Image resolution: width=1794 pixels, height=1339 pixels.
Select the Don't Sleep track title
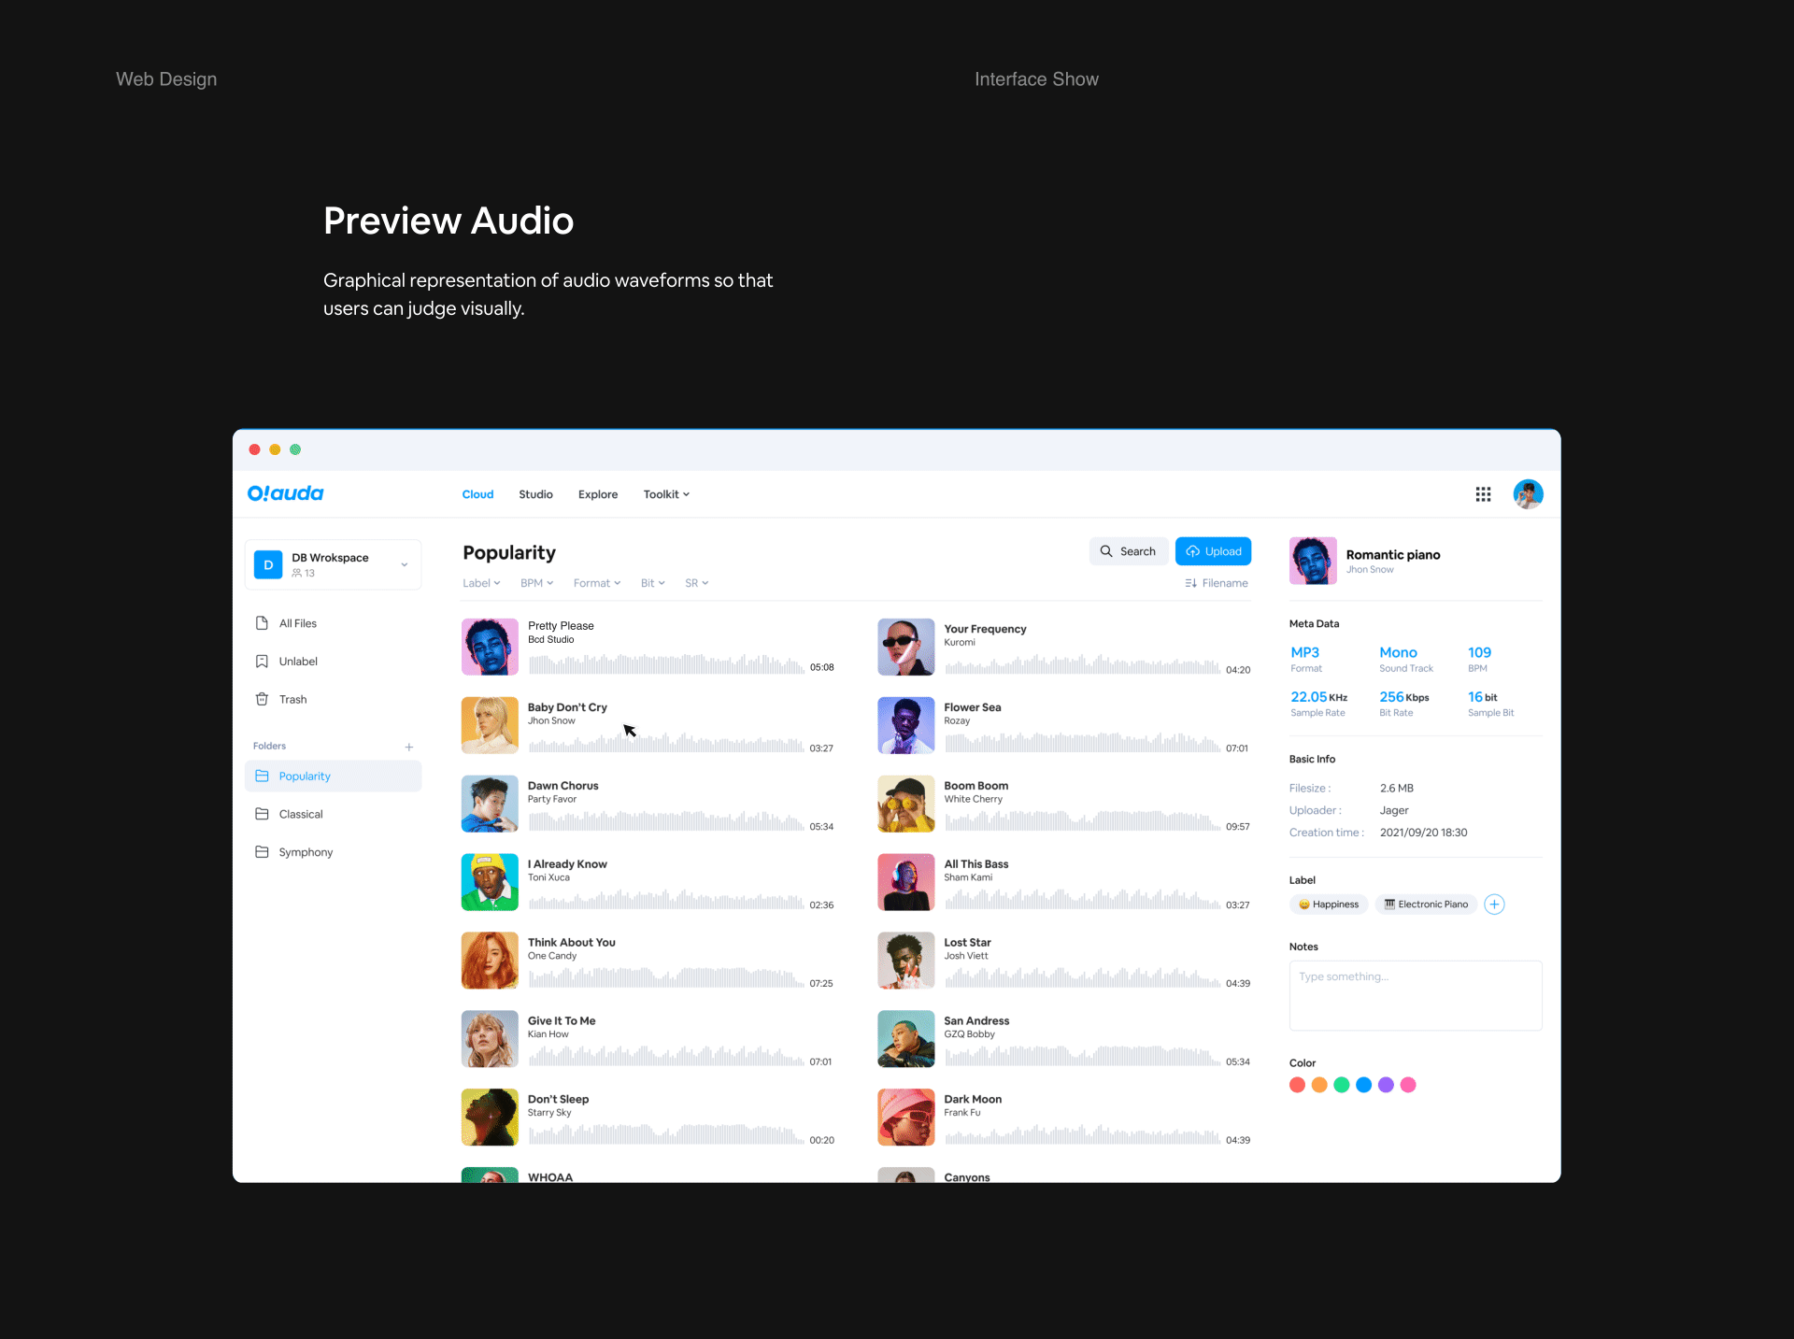click(x=558, y=1100)
